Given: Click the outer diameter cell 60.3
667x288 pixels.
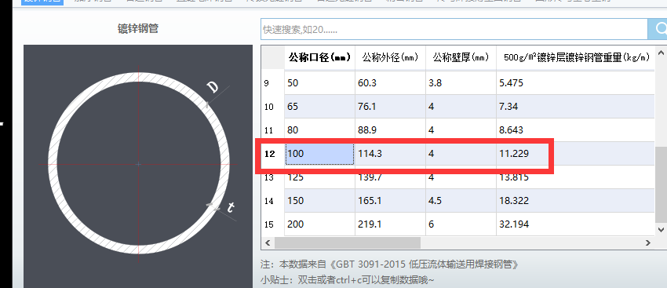Looking at the screenshot, I should coord(390,83).
